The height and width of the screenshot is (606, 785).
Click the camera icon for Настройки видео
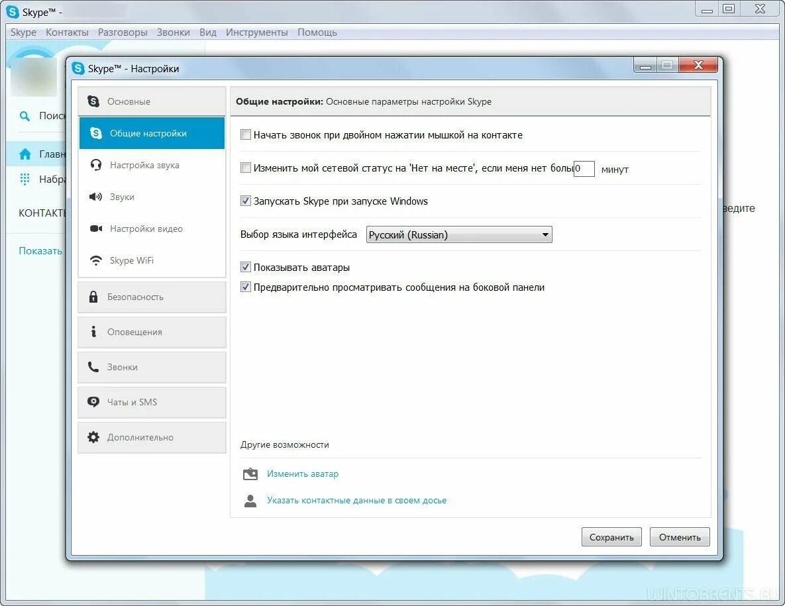pyautogui.click(x=95, y=228)
